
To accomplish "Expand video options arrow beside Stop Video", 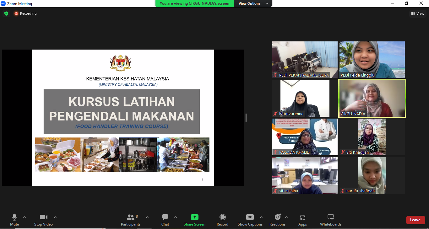I will pyautogui.click(x=55, y=217).
